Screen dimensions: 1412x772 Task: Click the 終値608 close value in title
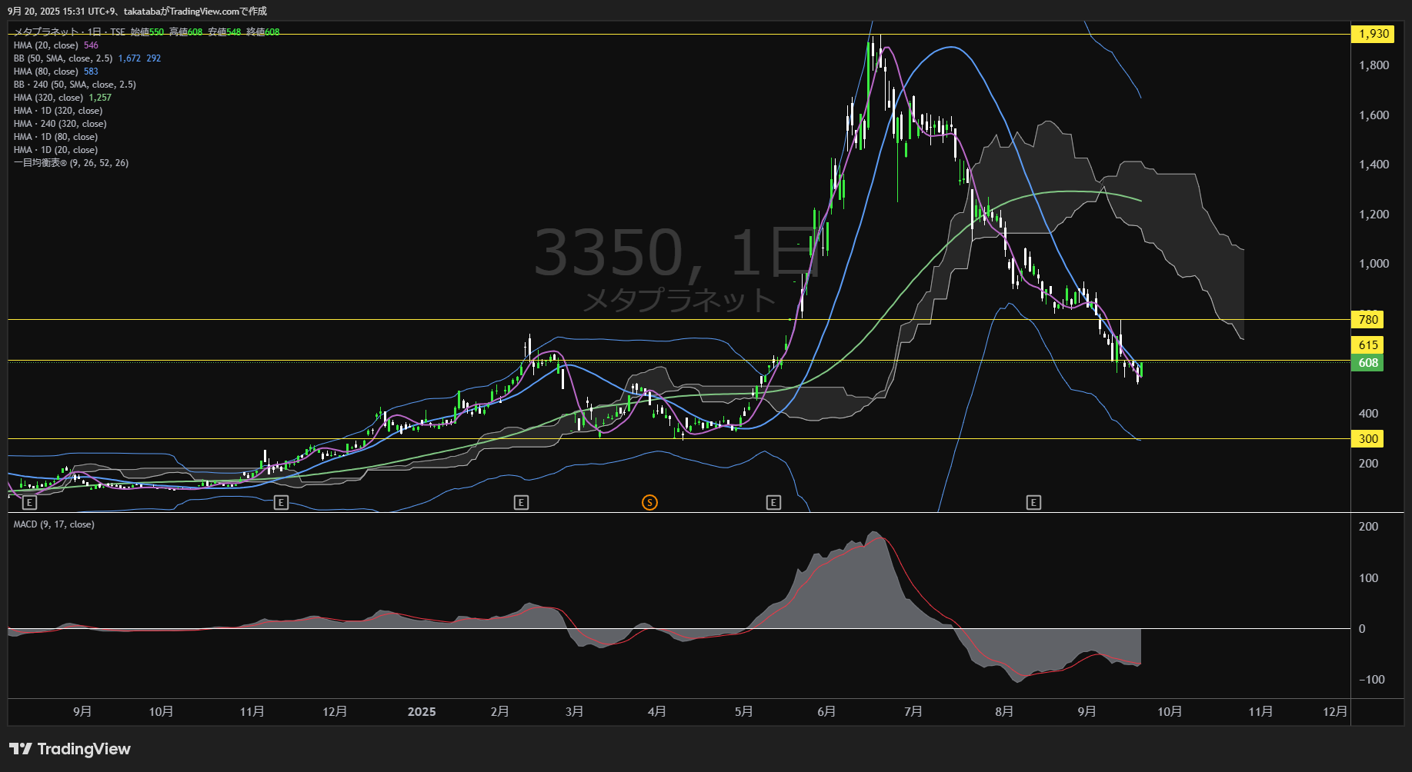tap(263, 32)
